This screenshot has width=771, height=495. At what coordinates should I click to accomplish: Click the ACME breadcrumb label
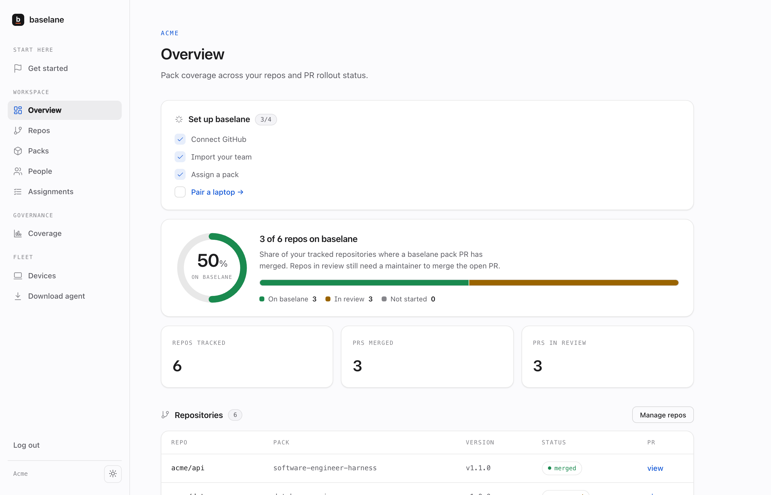(x=170, y=33)
